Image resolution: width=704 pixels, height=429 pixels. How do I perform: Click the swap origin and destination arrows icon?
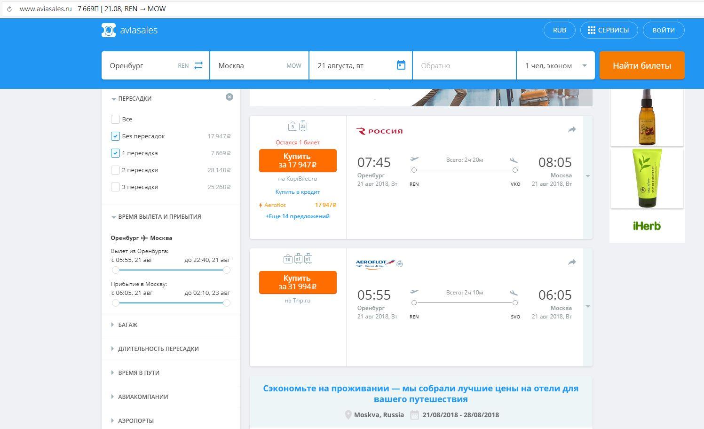coord(198,65)
